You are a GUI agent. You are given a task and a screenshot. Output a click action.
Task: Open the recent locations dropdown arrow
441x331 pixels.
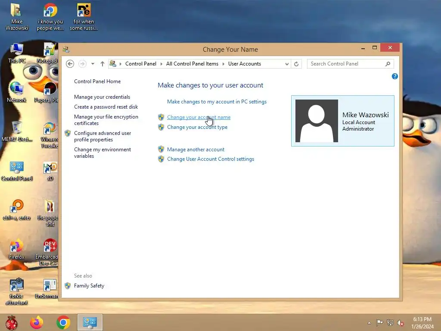(x=93, y=64)
